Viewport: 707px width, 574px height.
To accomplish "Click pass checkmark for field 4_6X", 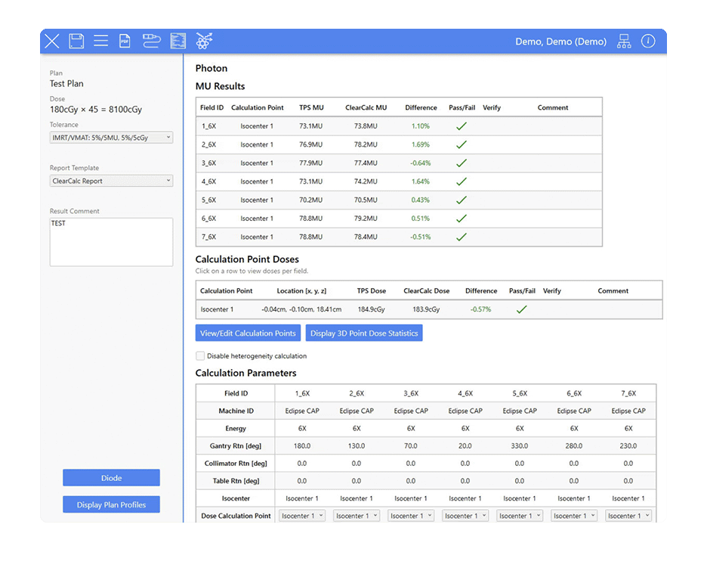I will click(x=462, y=182).
